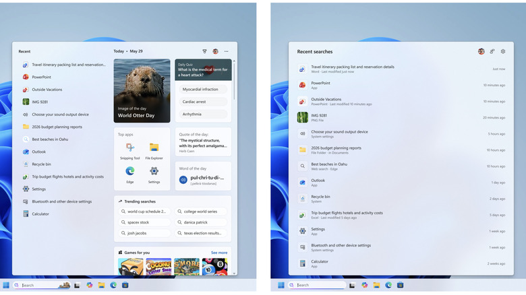Open 'Bluetooth and other device settings' beside Today feed
The image size is (526, 295).
64,201
